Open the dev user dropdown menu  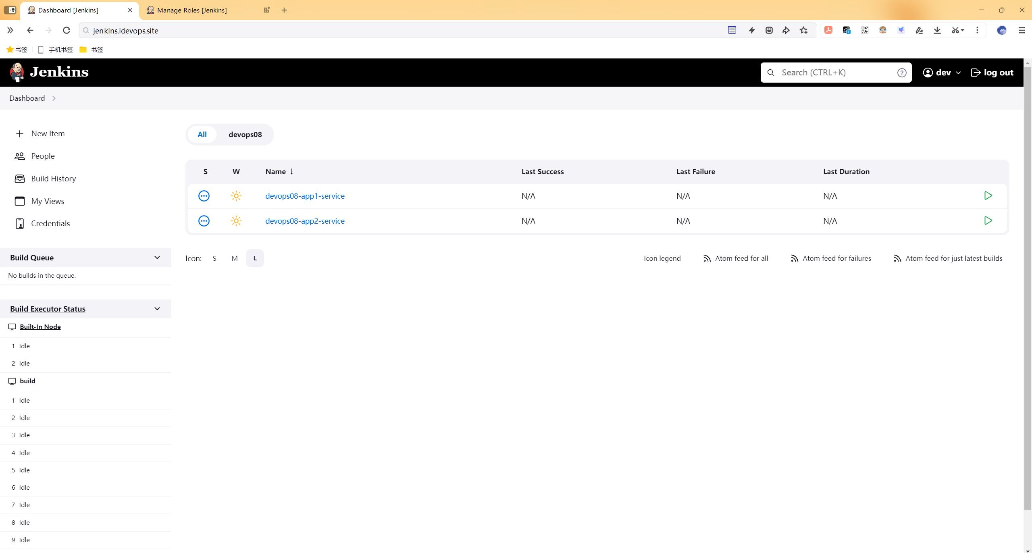tap(942, 73)
